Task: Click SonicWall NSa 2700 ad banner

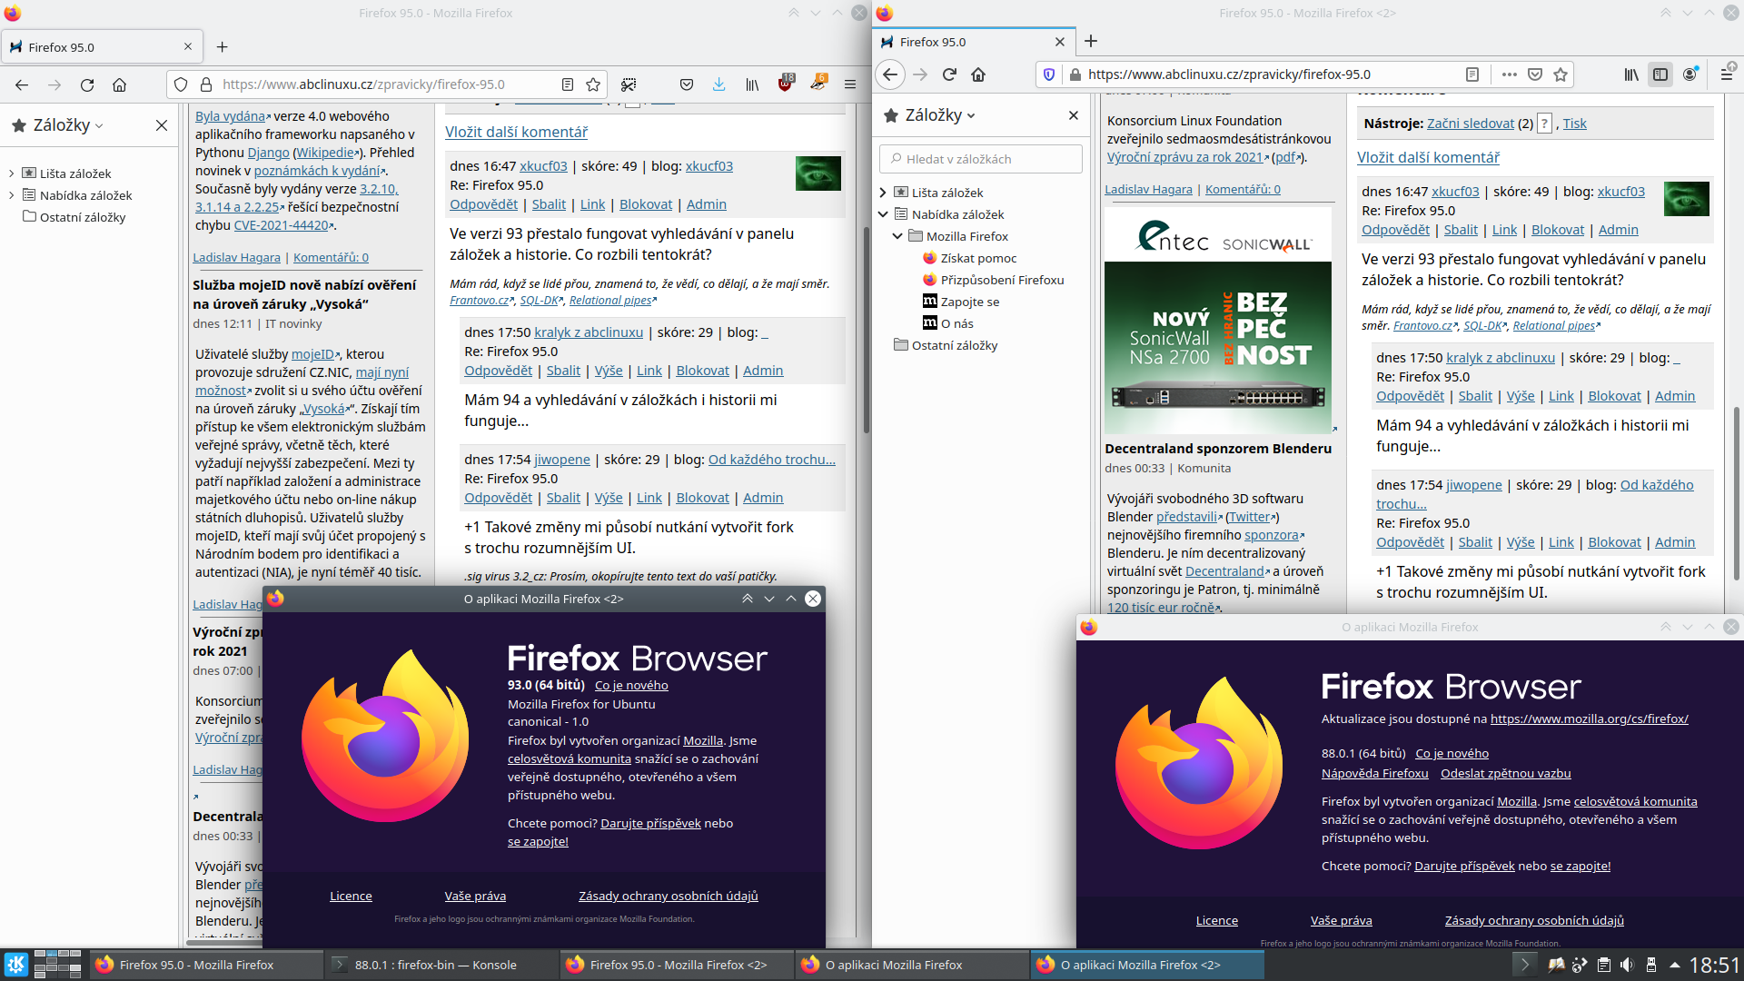Action: (x=1218, y=321)
